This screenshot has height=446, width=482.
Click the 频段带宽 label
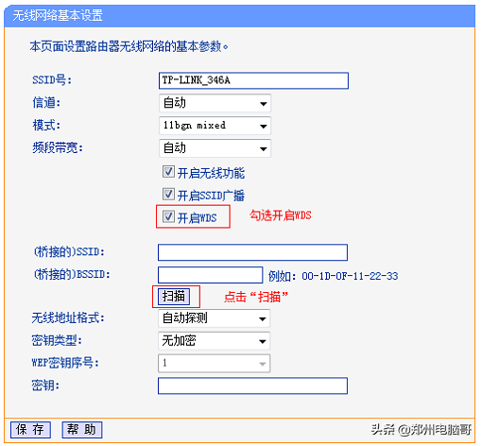coord(58,147)
